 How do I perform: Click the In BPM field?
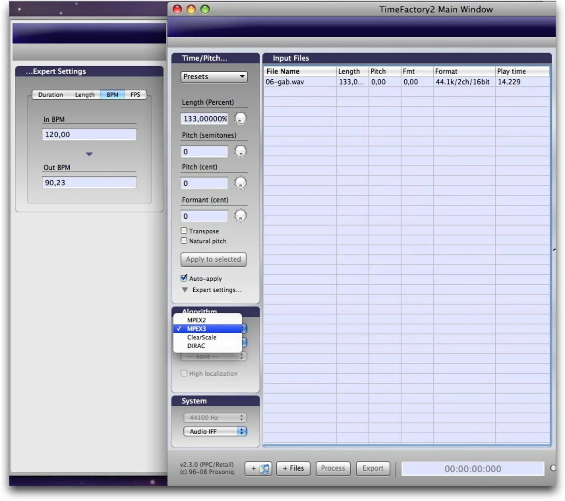89,134
